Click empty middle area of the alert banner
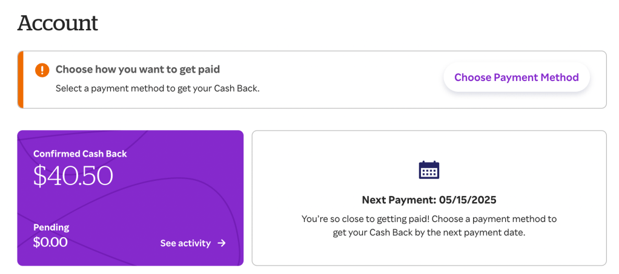Image resolution: width=619 pixels, height=274 pixels. pyautogui.click(x=351, y=79)
